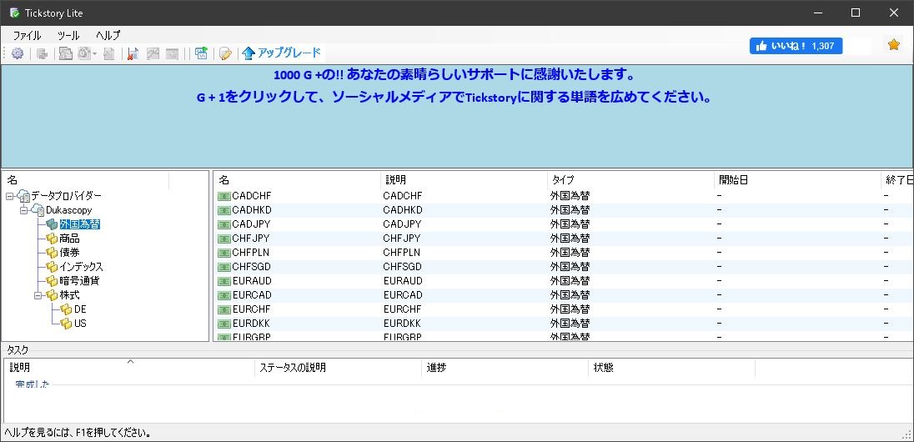
Task: Open the notepad with pencil toolbar icon
Action: pos(226,53)
